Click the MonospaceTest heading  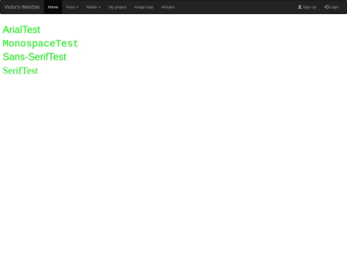click(40, 44)
